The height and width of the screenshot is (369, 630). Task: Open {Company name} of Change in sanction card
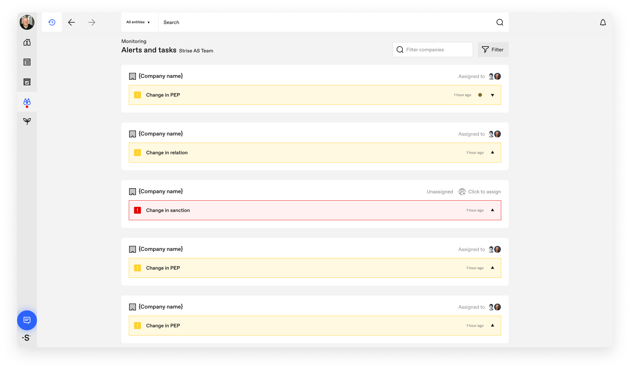click(x=161, y=191)
